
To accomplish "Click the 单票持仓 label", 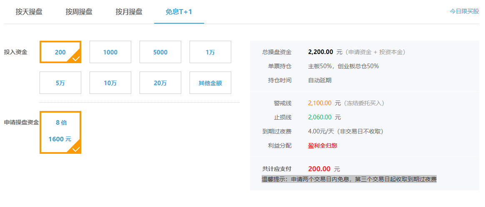I will 280,67.
